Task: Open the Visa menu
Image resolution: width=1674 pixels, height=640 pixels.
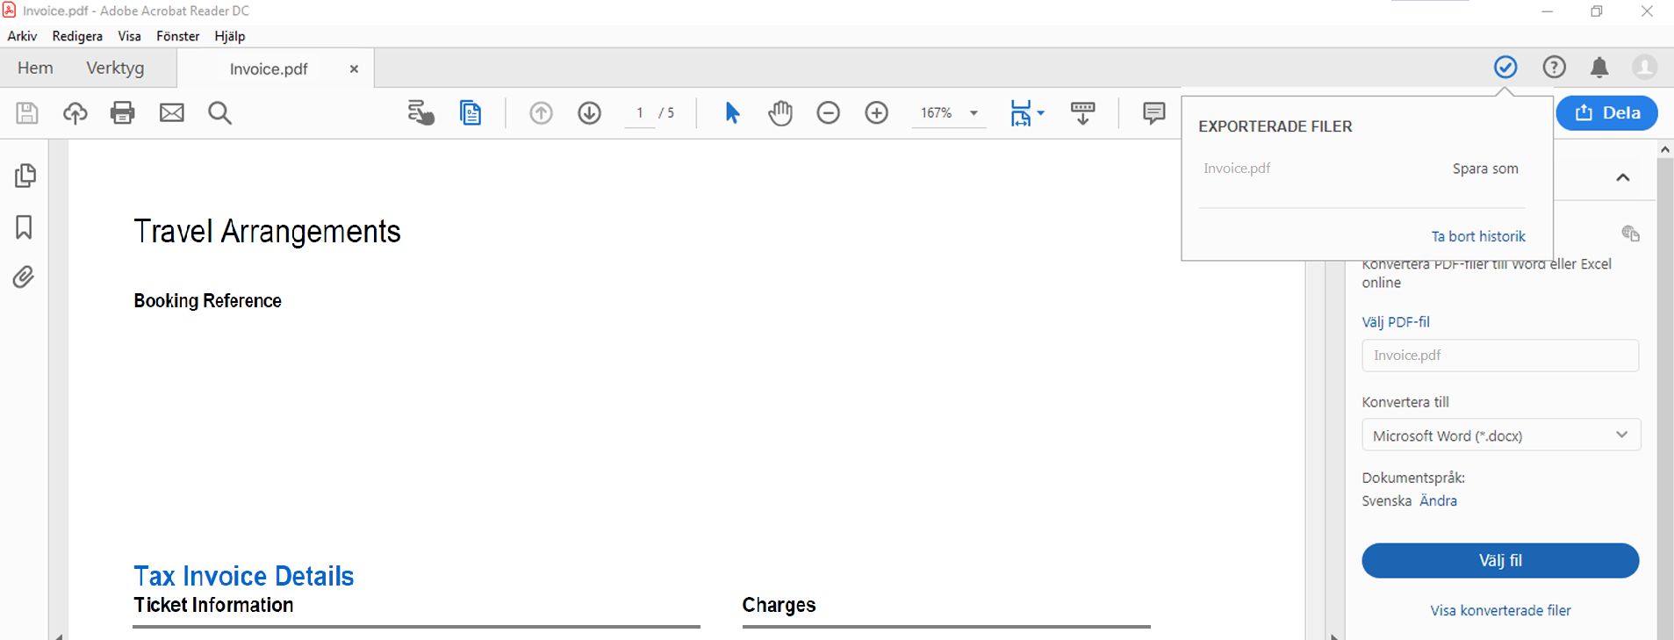Action: pos(129,36)
